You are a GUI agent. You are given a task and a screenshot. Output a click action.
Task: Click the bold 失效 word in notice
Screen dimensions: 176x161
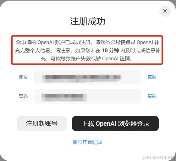coord(85,58)
